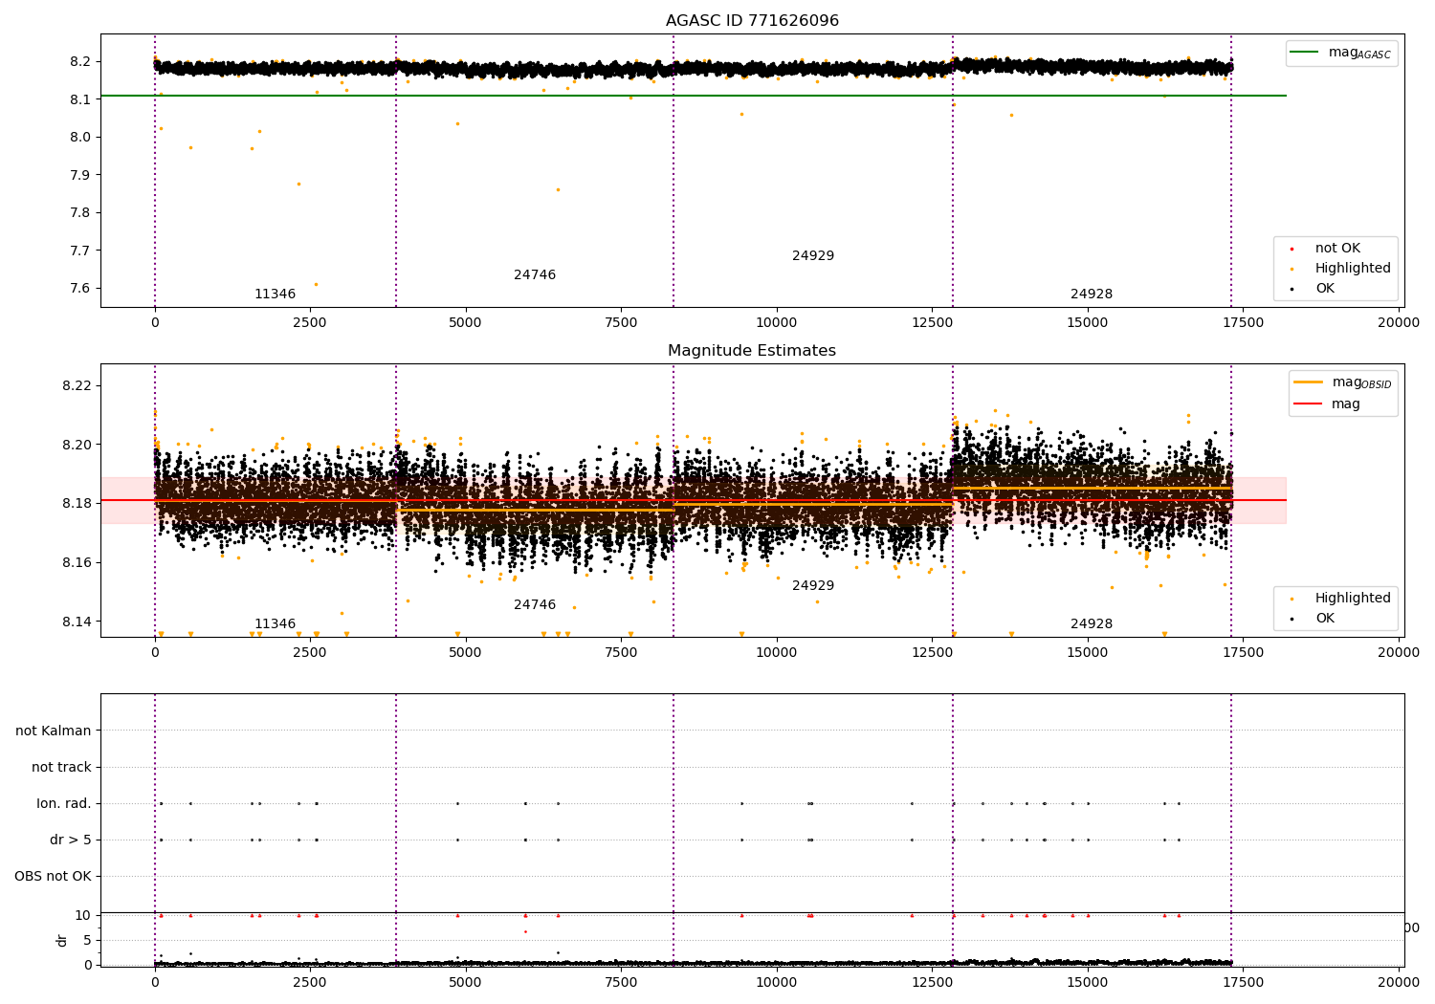This screenshot has width=1435, height=1004.
Task: Click the orange line sample beside mag OBSID
Action: point(1308,382)
